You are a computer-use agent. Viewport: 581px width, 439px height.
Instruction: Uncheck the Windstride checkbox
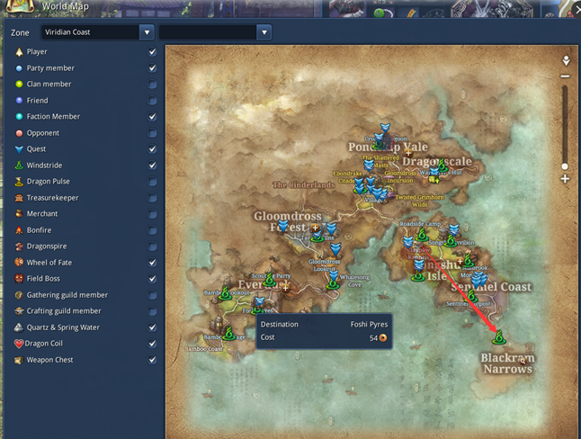(x=152, y=165)
